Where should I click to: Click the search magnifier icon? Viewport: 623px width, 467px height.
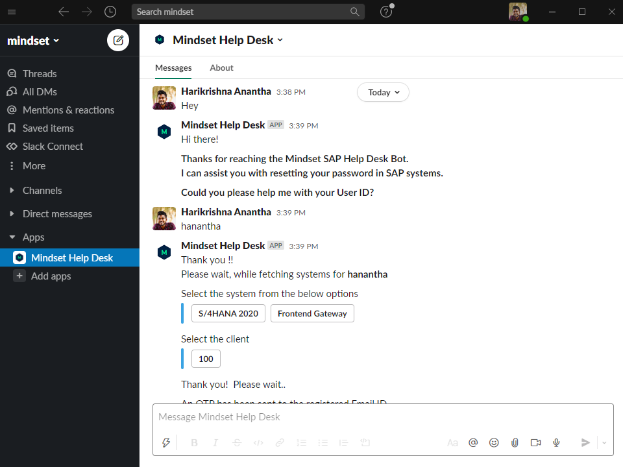[354, 12]
